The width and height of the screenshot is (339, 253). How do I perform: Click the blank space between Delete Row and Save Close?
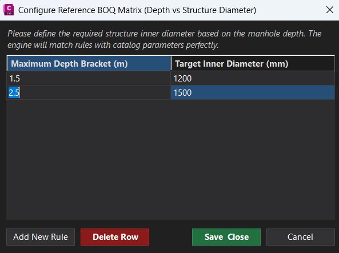coord(170,237)
